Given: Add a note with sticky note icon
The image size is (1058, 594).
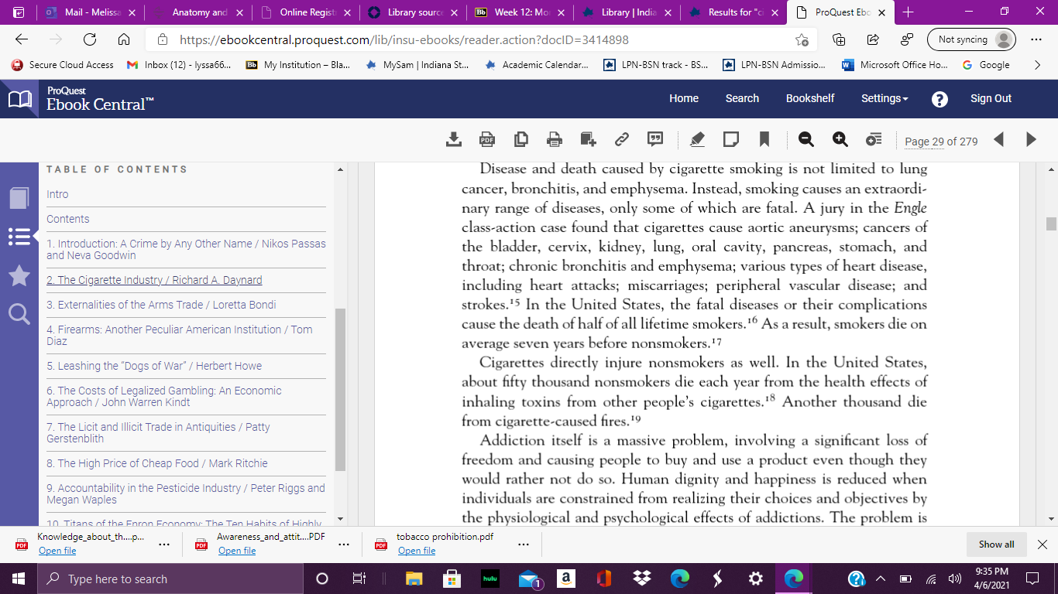Looking at the screenshot, I should (730, 139).
